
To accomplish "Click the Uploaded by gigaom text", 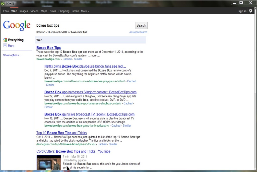I will point(75,160).
